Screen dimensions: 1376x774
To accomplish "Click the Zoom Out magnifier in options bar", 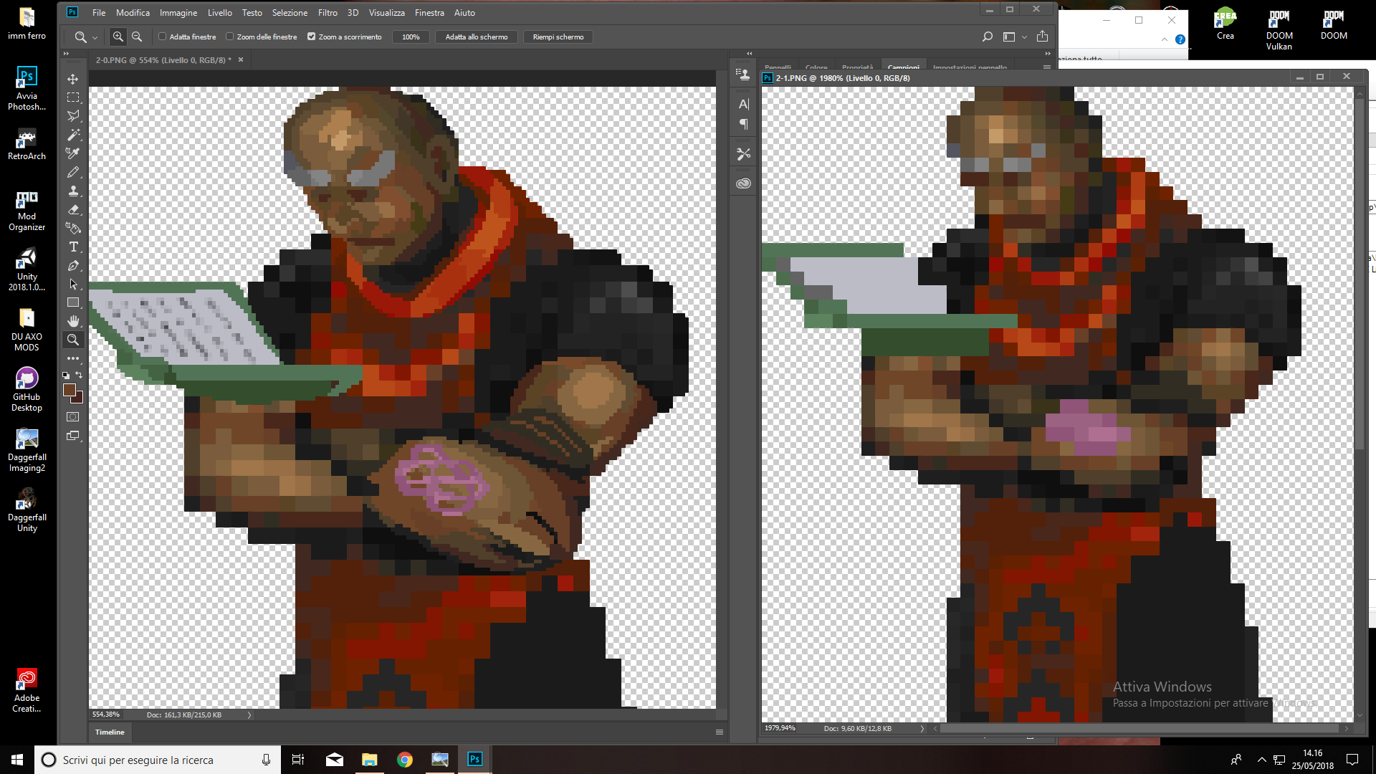I will coord(137,37).
